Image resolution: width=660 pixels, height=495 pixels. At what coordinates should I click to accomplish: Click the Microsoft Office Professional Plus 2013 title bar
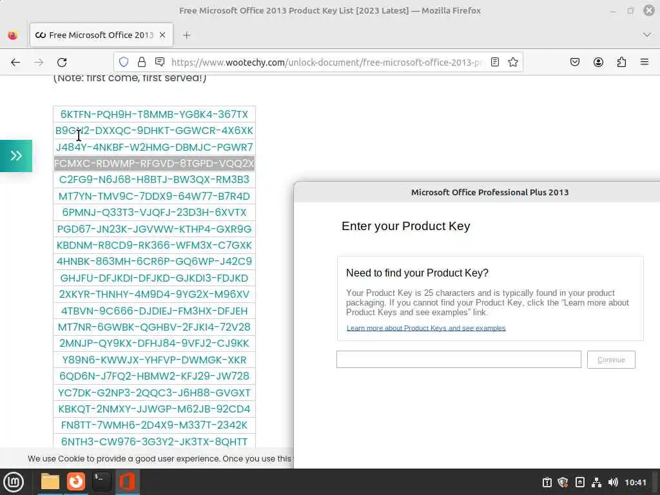477,192
